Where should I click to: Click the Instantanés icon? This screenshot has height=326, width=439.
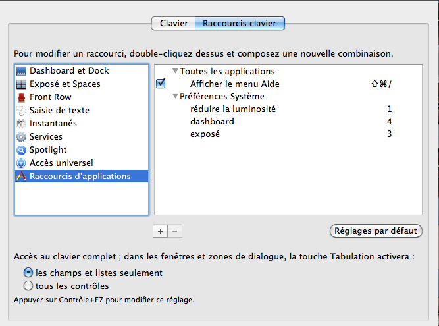click(x=21, y=124)
